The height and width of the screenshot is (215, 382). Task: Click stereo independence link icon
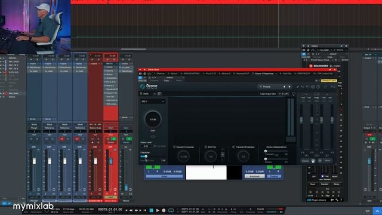click(x=276, y=155)
